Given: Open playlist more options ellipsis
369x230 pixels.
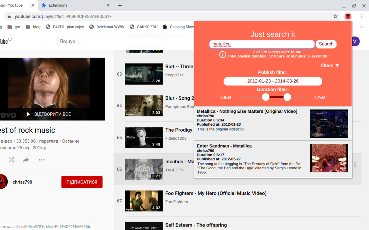Looking at the screenshot, I should tap(42, 160).
